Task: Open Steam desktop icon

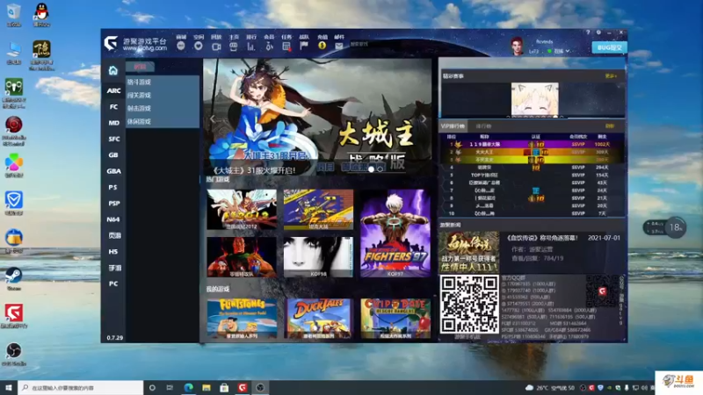Action: coord(14,278)
